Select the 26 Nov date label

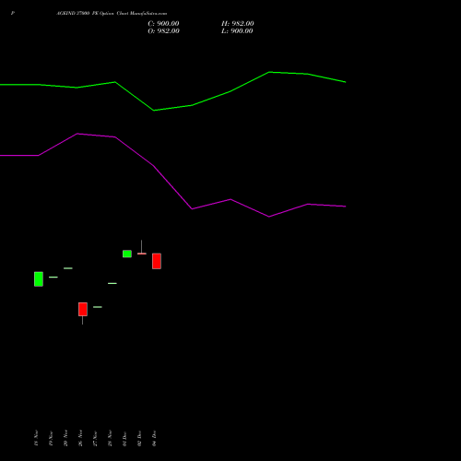(x=80, y=438)
